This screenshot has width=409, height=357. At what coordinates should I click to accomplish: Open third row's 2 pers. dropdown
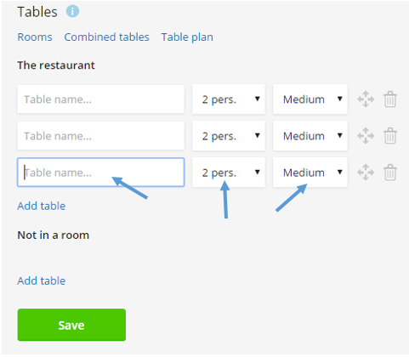click(229, 173)
